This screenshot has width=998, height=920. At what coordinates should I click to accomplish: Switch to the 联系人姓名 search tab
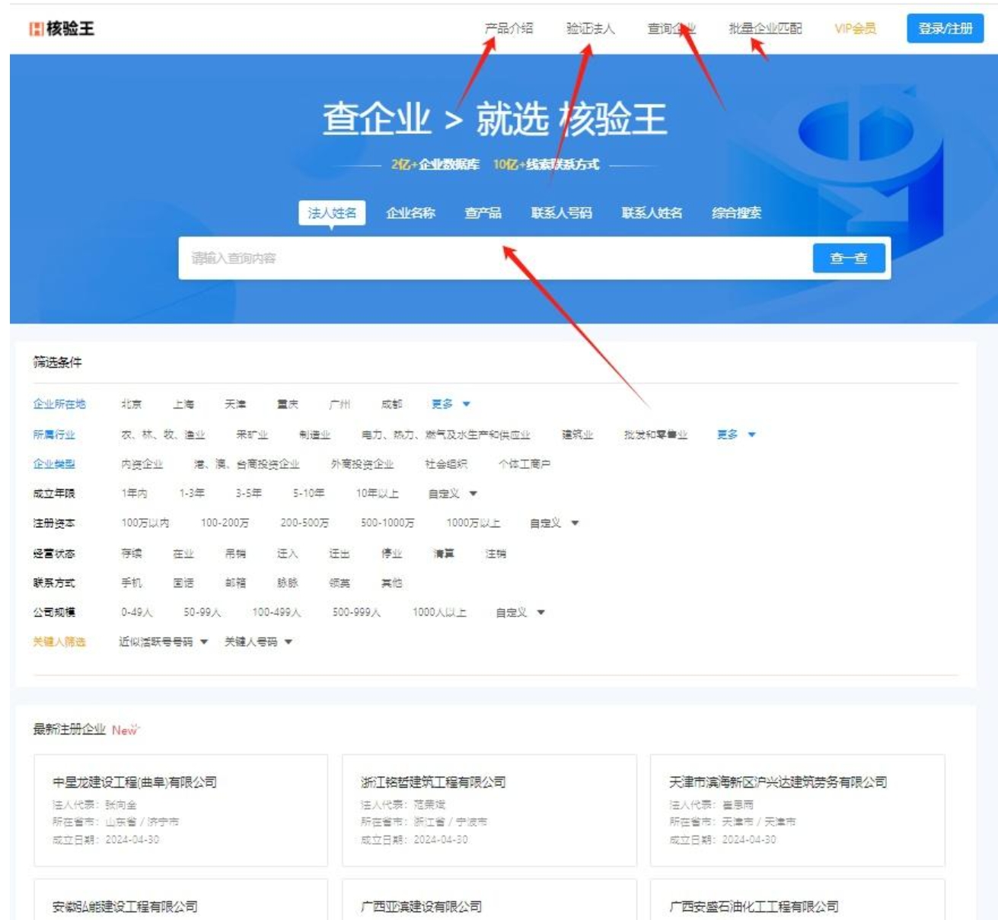(x=652, y=213)
